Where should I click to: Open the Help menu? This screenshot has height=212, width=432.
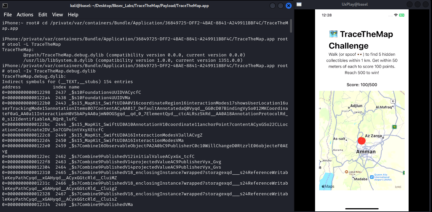click(73, 15)
